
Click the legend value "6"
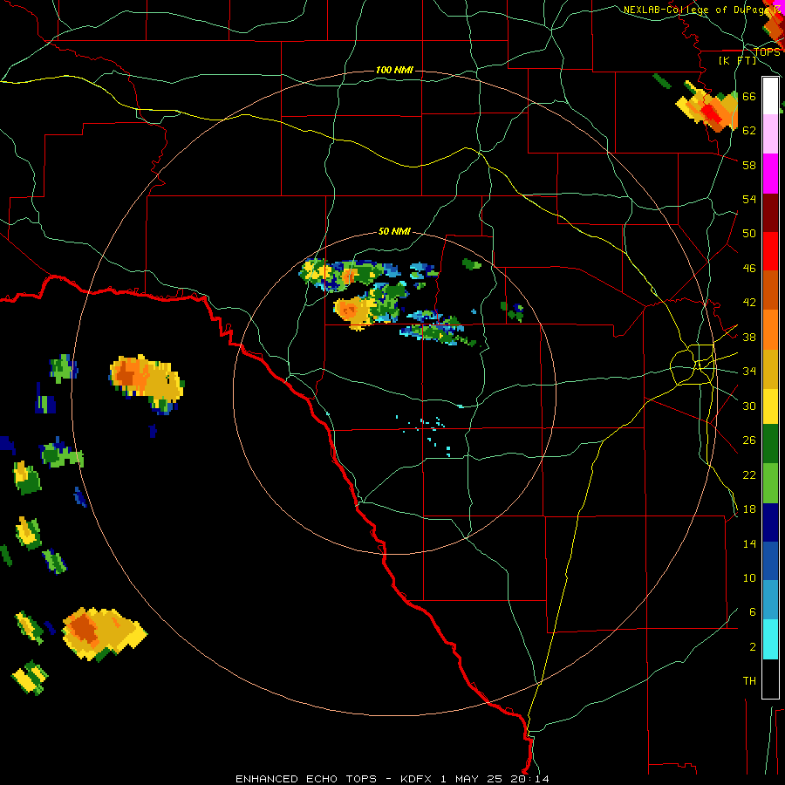[753, 611]
